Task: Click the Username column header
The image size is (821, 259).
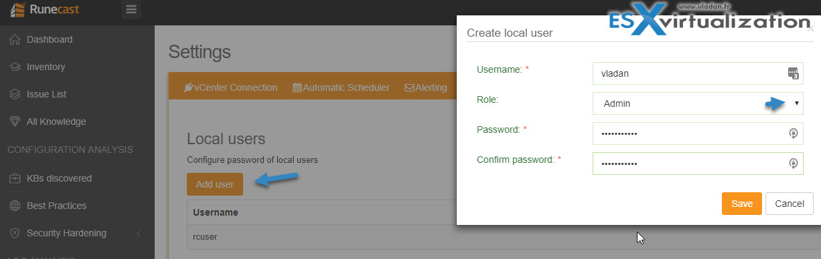Action: [216, 212]
